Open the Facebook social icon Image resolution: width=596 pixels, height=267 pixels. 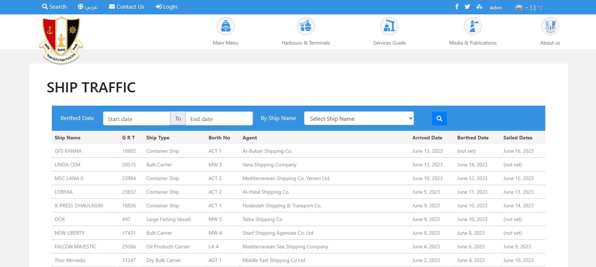pyautogui.click(x=457, y=6)
